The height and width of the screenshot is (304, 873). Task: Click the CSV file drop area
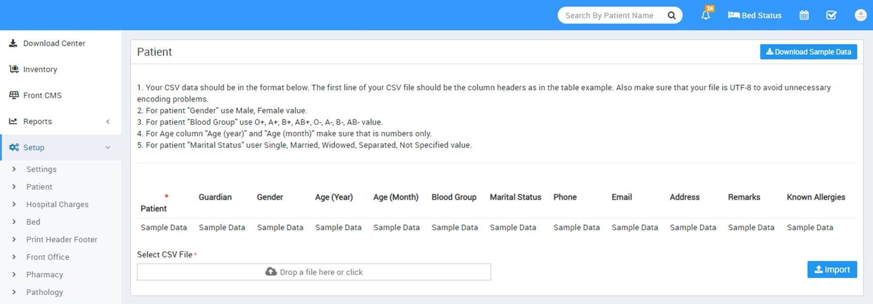(314, 272)
